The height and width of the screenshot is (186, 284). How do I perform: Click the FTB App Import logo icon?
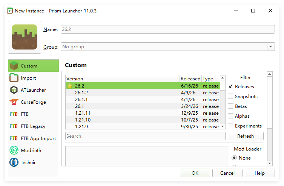click(x=14, y=138)
